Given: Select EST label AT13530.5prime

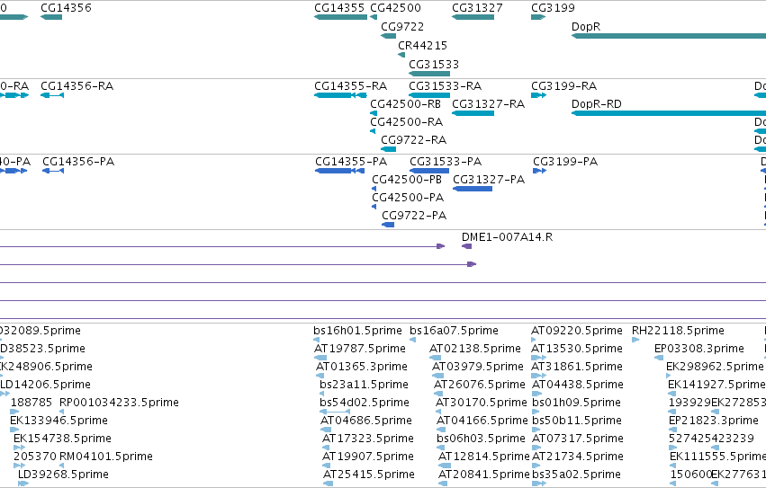Looking at the screenshot, I should pyautogui.click(x=577, y=349).
